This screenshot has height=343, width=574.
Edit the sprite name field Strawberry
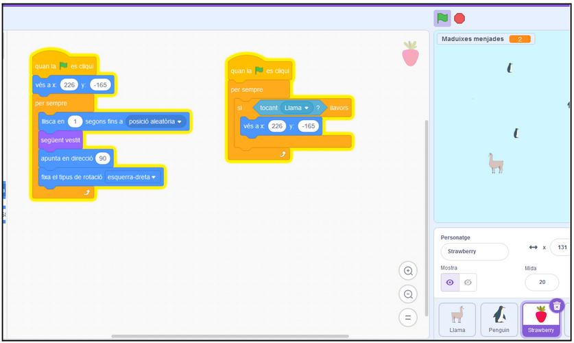tap(474, 252)
